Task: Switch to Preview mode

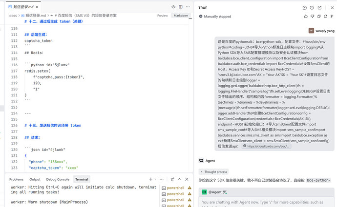Action: pyautogui.click(x=162, y=16)
